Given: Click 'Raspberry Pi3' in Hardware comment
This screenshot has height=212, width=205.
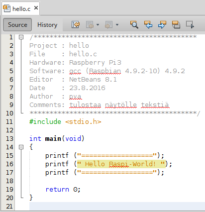Looking at the screenshot, I should (95, 63).
